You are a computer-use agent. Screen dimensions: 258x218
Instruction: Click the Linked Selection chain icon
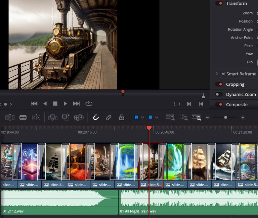click(x=109, y=118)
